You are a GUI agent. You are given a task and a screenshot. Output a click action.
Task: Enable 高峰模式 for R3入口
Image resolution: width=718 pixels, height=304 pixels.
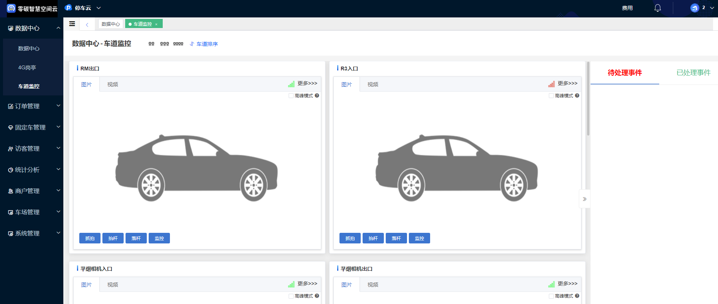click(551, 96)
